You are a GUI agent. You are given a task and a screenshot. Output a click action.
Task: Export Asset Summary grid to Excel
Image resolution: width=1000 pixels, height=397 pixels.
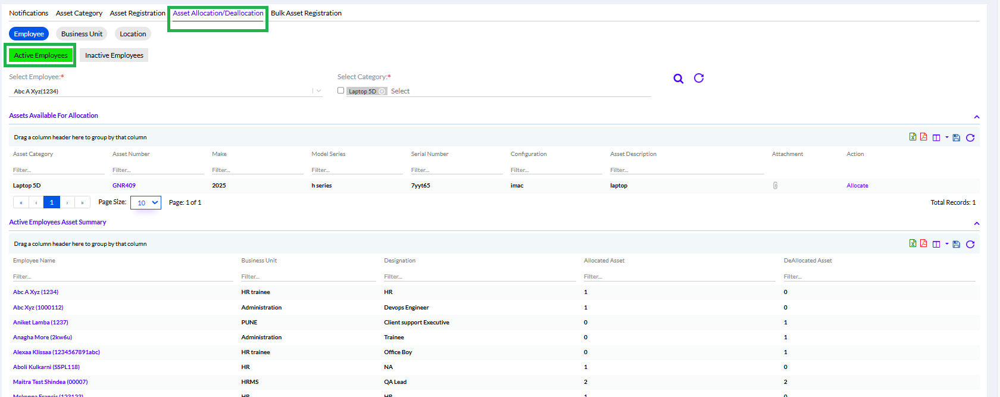(x=912, y=243)
